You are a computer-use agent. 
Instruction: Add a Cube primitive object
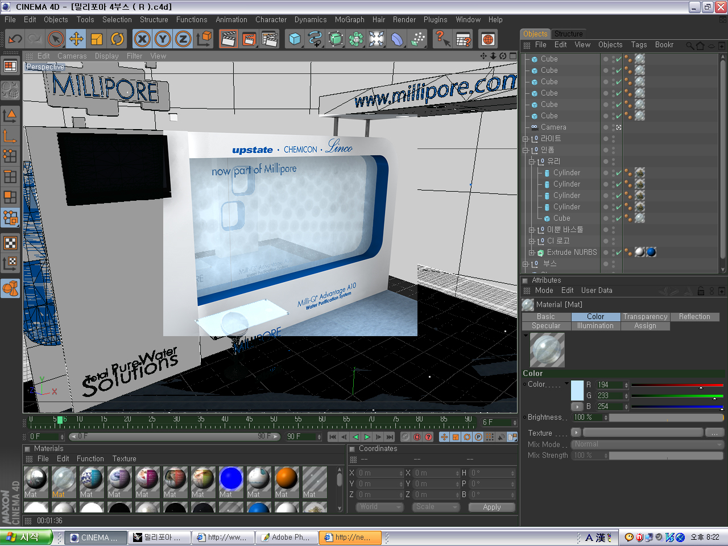[x=295, y=39]
